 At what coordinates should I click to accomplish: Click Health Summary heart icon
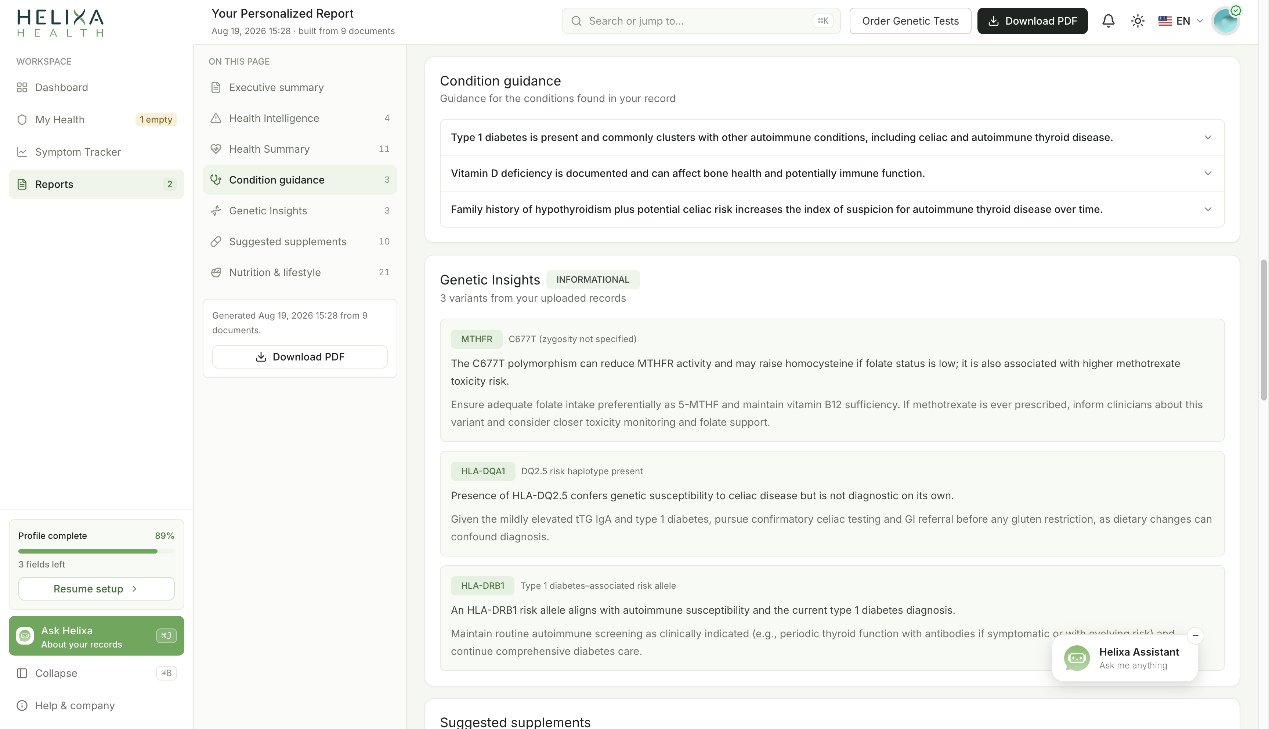pos(216,149)
